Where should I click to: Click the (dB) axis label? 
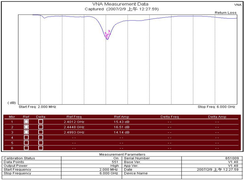pos(12,103)
